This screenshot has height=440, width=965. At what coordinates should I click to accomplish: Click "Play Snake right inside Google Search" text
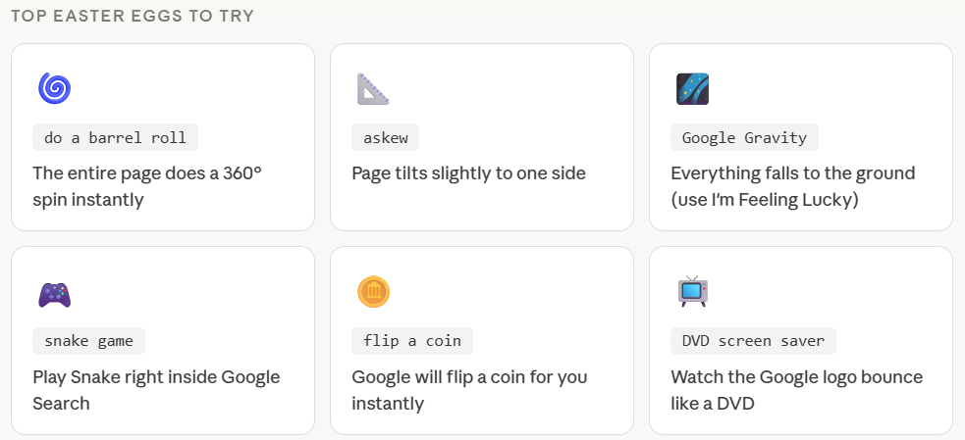click(156, 390)
